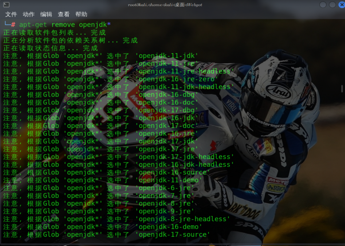This screenshot has height=246, width=345.
Task: Click the text 'openjdk-17-jdk-headless'
Action: pos(184,157)
